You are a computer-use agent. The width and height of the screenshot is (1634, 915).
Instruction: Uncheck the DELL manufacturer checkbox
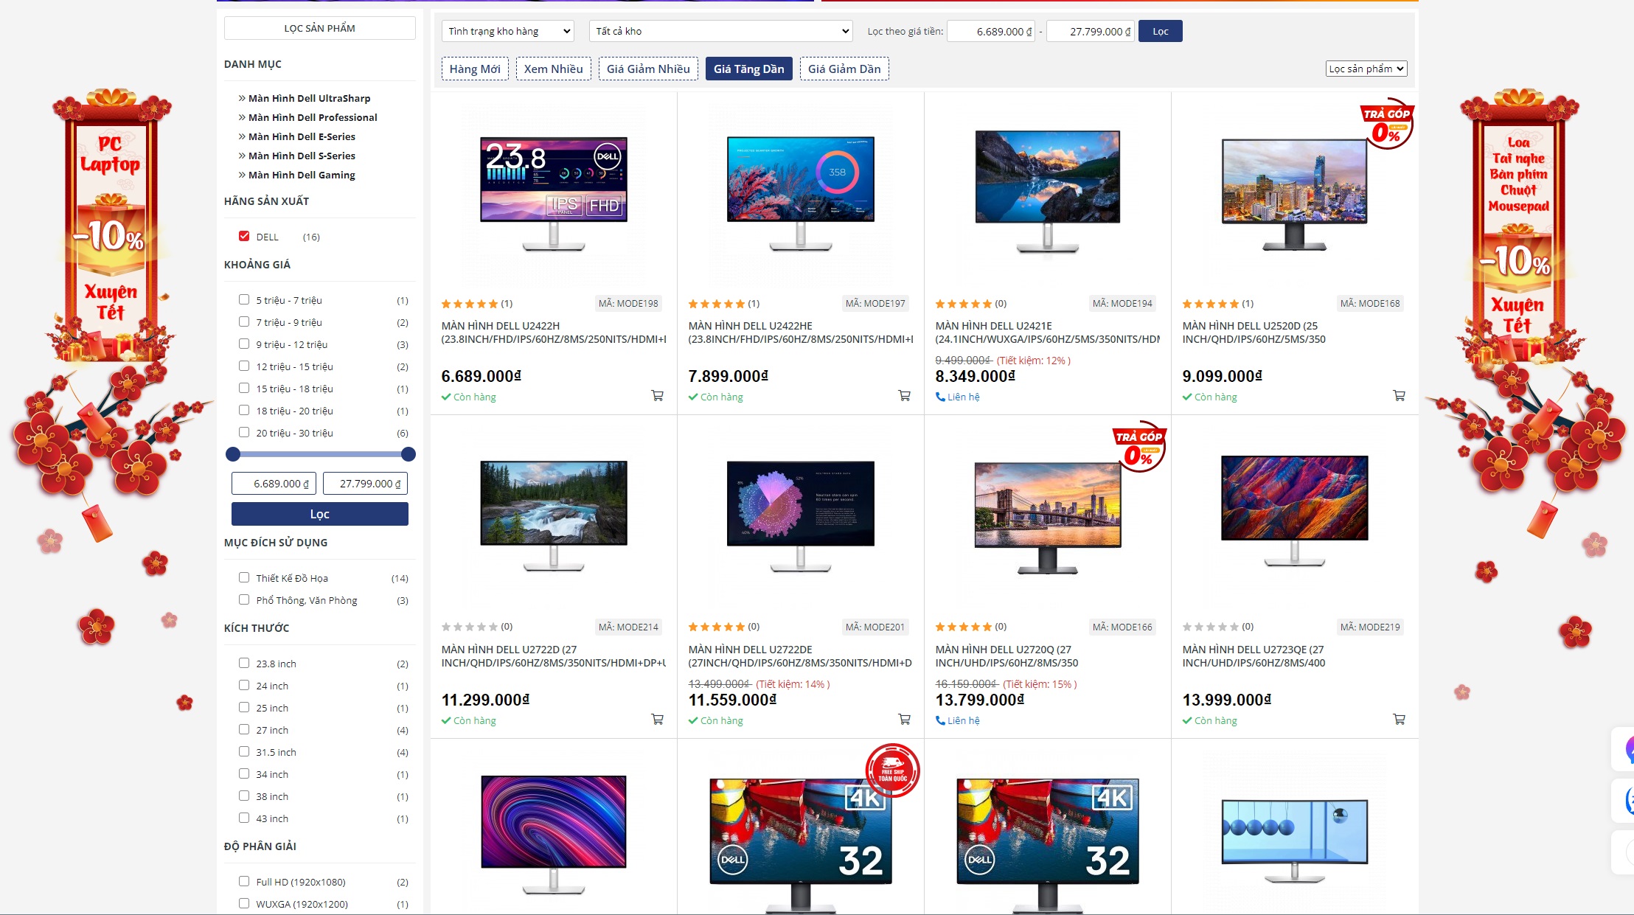click(x=244, y=236)
